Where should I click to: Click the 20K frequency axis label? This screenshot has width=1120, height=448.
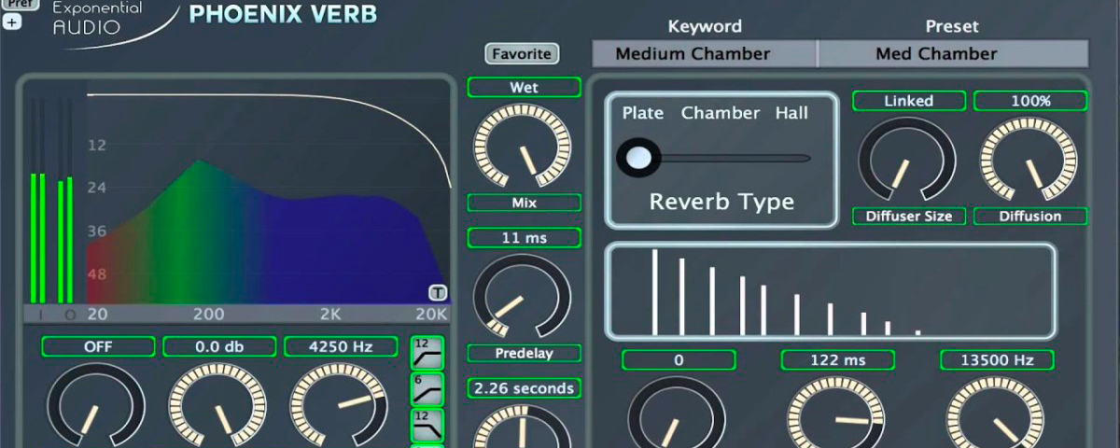tap(431, 315)
